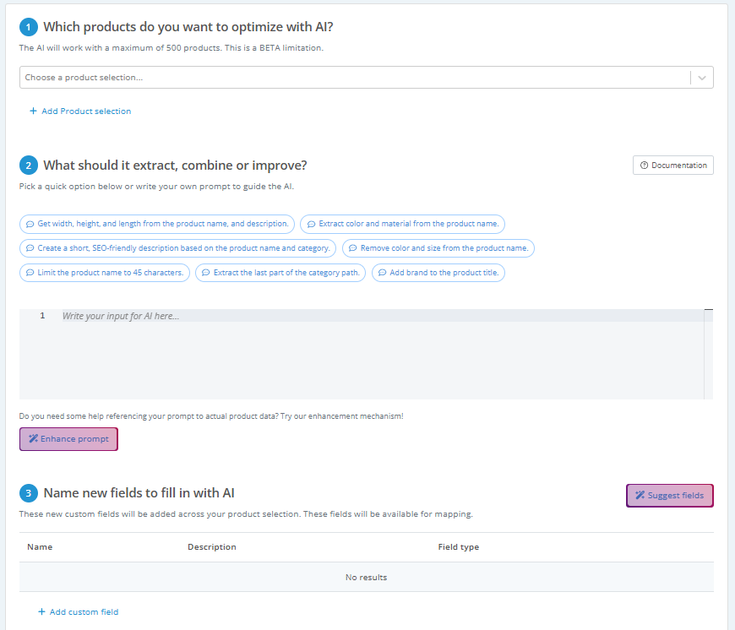Click the magic wand icon in Enhance prompt
This screenshot has width=735, height=630.
pos(33,439)
